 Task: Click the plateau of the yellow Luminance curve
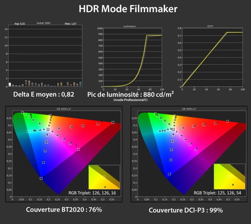pos(154,35)
